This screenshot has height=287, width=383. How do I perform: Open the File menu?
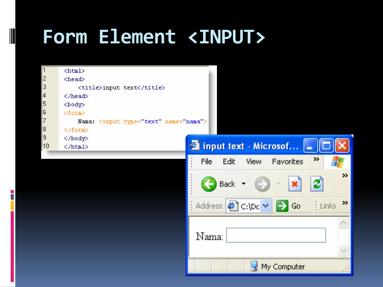(206, 161)
